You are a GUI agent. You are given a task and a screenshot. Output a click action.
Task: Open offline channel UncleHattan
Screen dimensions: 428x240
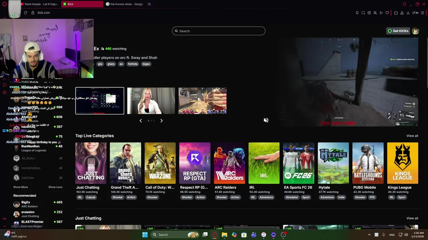coord(38,168)
